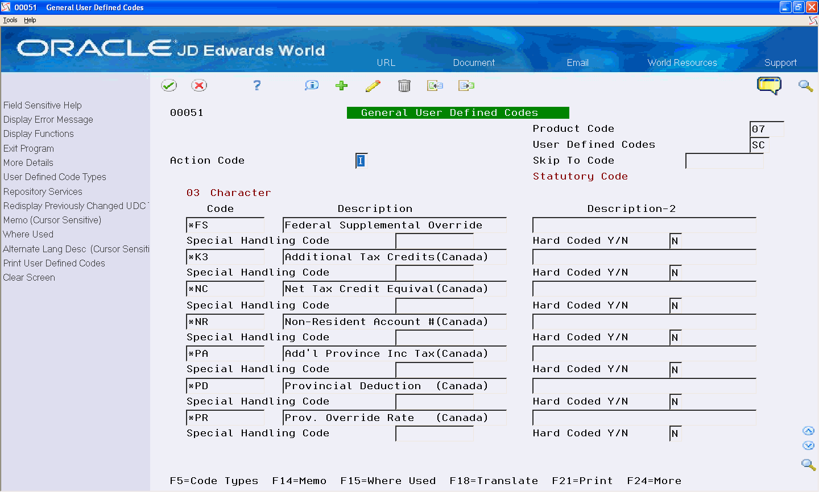Click the import clipboard icon with left arrow
The height and width of the screenshot is (492, 819).
(435, 85)
